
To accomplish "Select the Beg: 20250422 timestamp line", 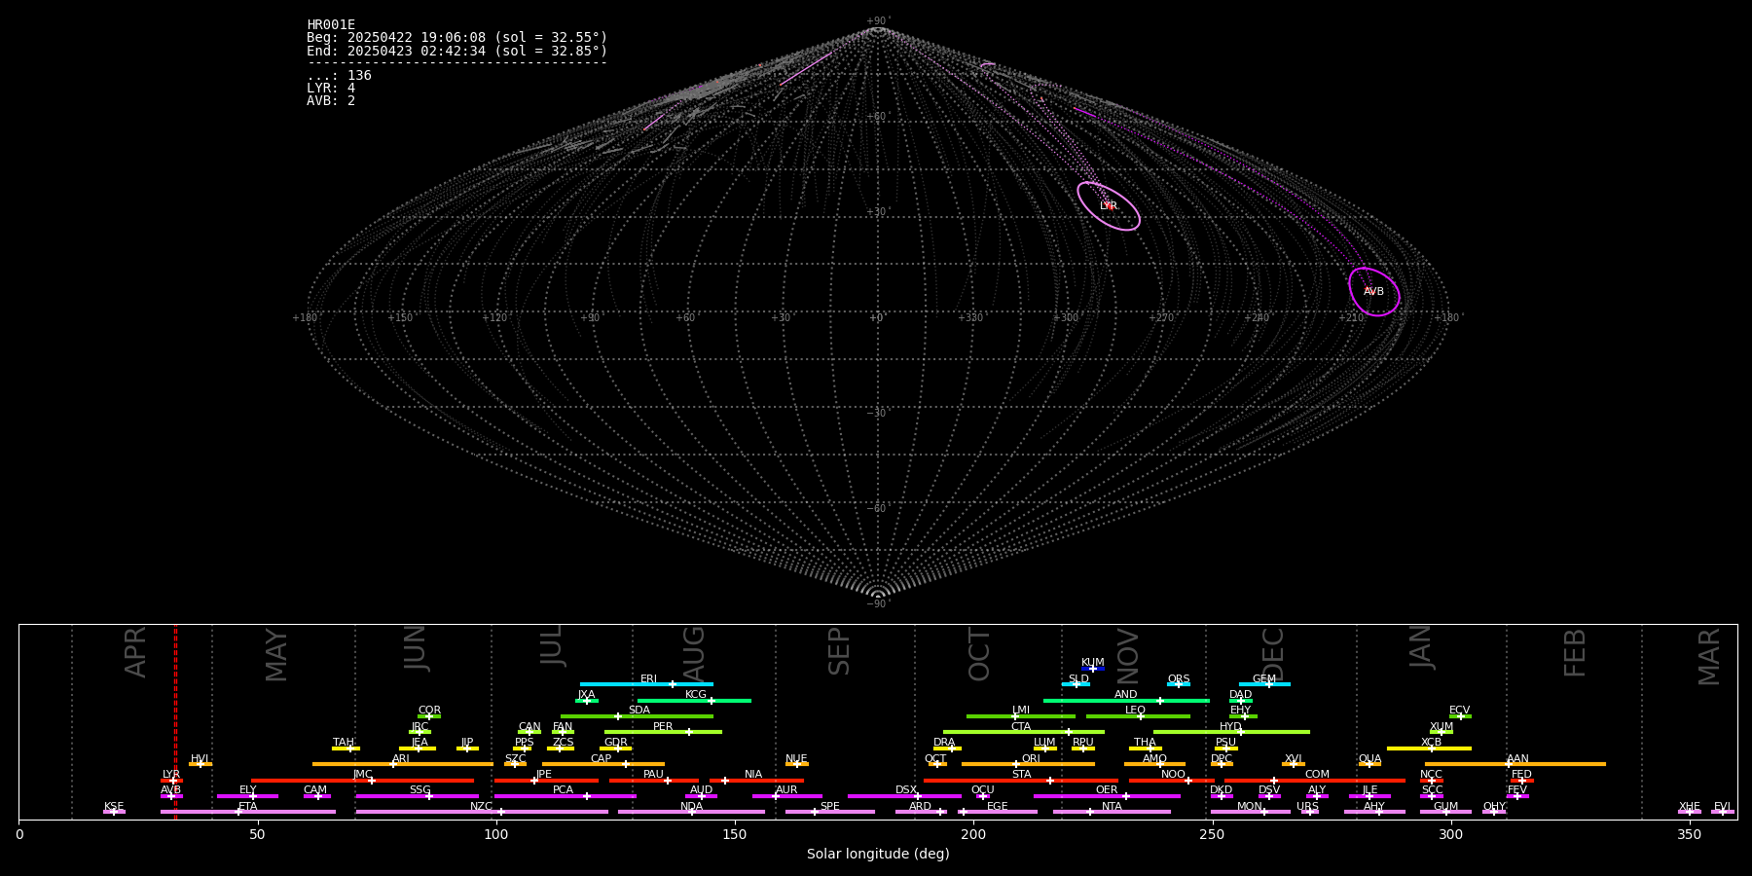I will (456, 38).
